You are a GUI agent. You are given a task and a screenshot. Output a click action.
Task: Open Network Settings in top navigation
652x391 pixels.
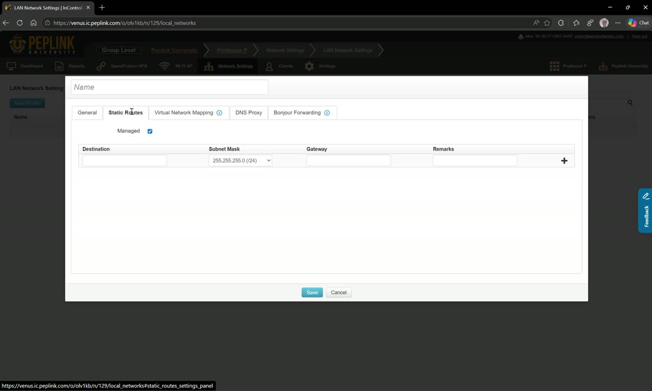pos(229,66)
